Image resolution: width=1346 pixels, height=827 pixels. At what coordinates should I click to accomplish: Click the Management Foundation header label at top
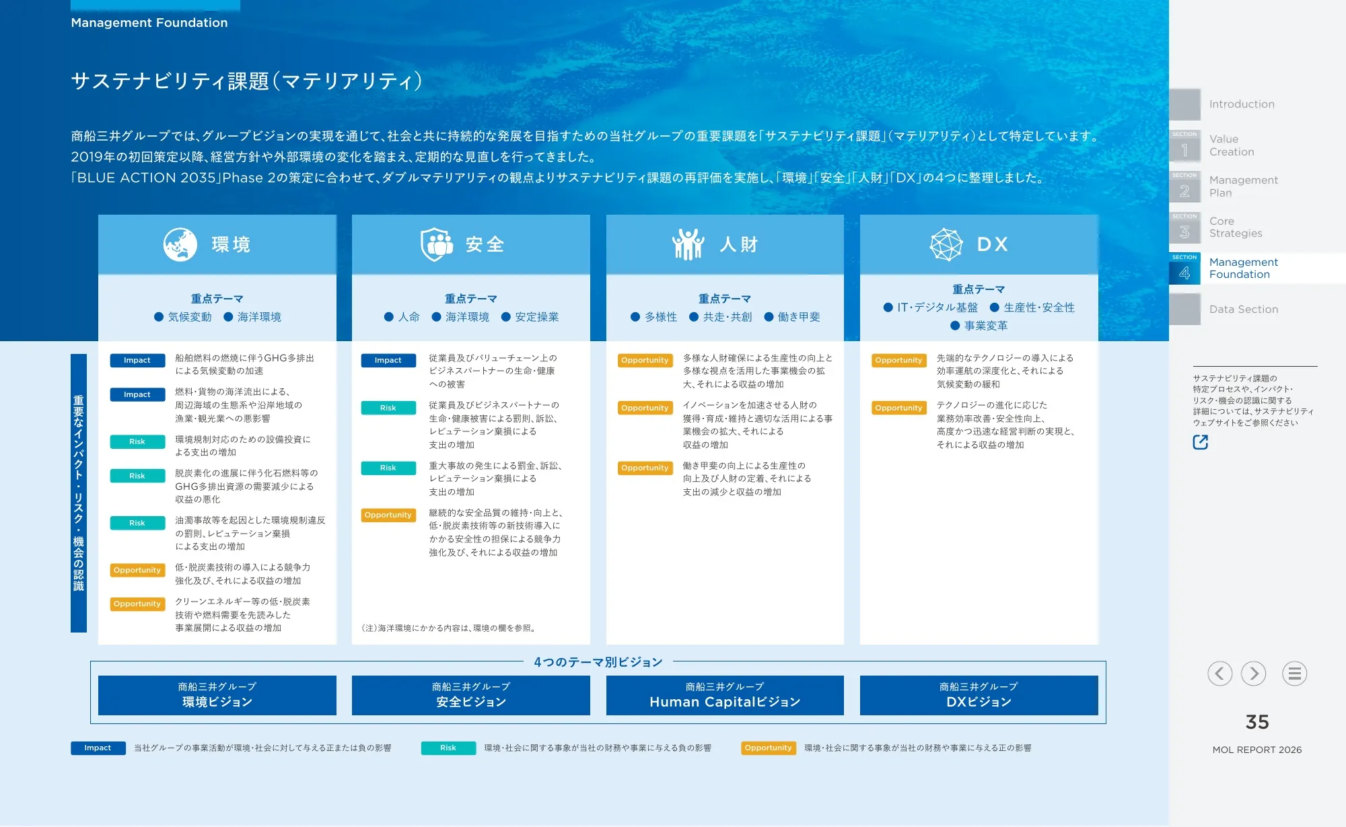point(149,23)
